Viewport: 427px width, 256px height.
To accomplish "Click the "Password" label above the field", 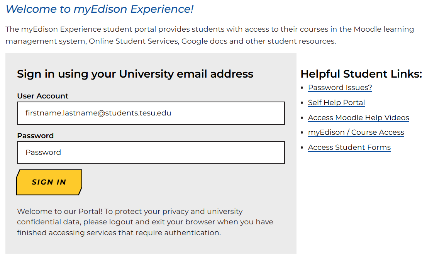I will tap(35, 136).
